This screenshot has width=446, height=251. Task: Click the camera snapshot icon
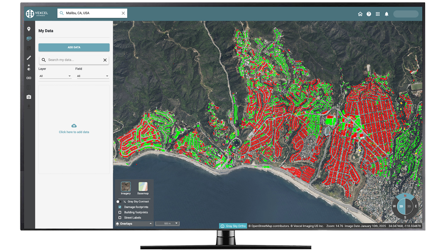click(x=29, y=97)
